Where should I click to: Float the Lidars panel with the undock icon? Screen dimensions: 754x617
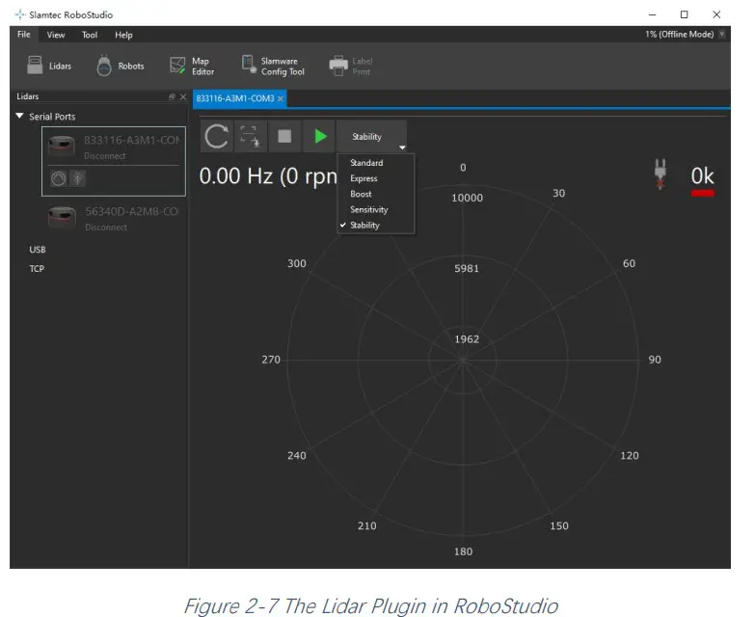[172, 96]
